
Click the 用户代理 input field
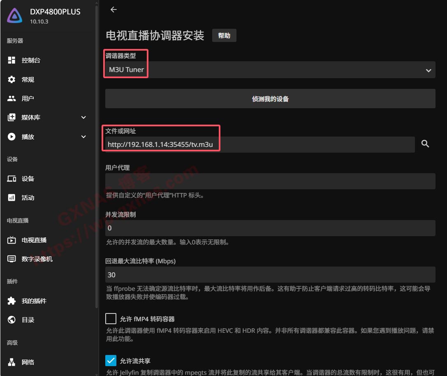pos(270,181)
